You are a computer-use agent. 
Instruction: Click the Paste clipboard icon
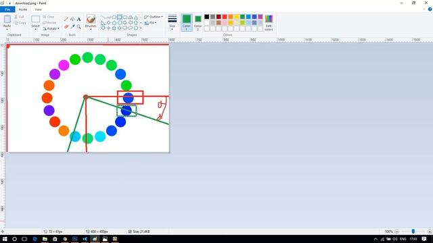(7, 19)
